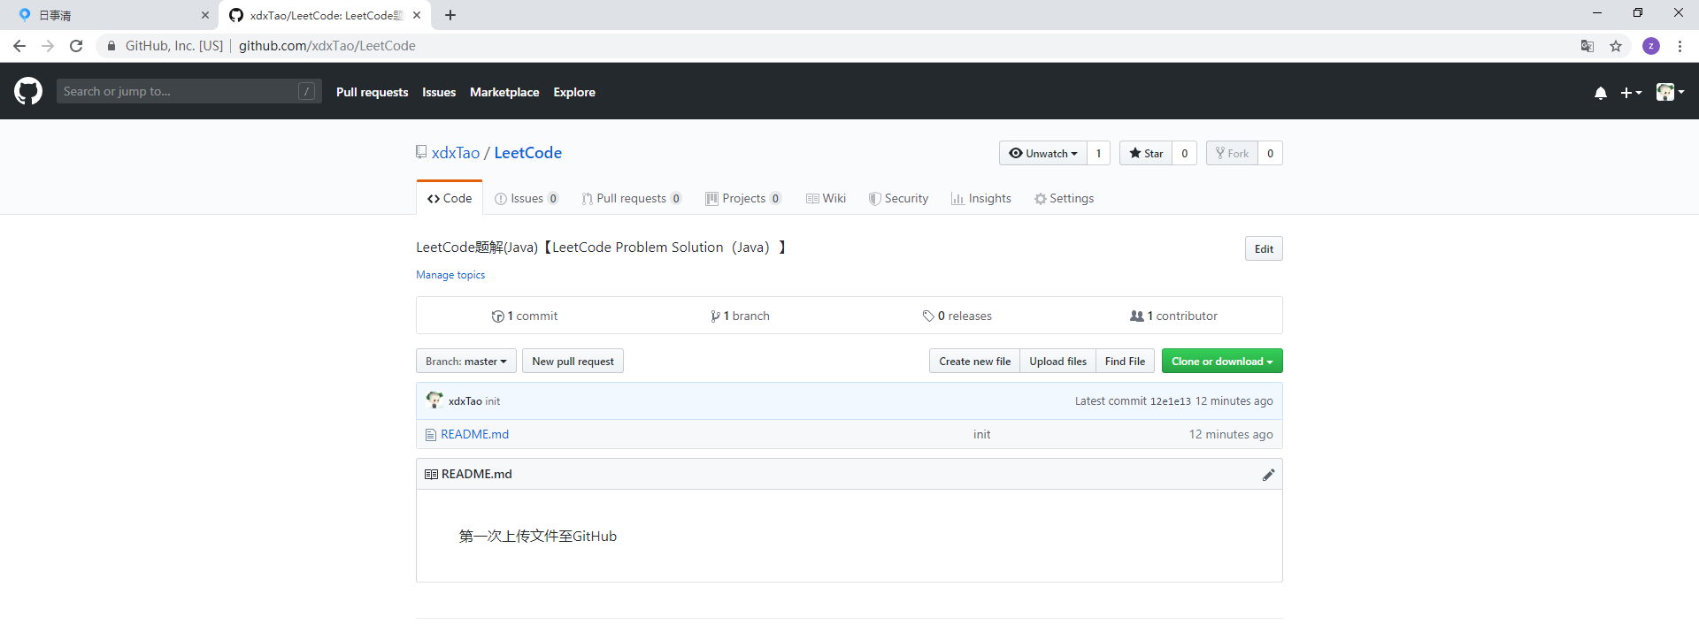
Task: Open Explore in top navigation
Action: [x=574, y=92]
